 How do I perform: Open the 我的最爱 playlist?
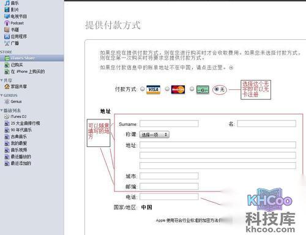[x=16, y=143]
